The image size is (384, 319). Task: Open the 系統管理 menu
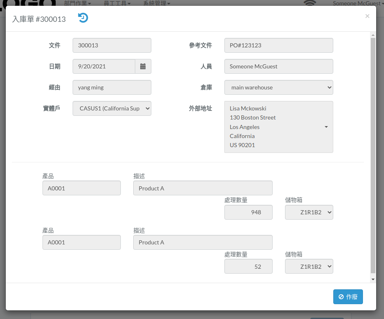[156, 3]
